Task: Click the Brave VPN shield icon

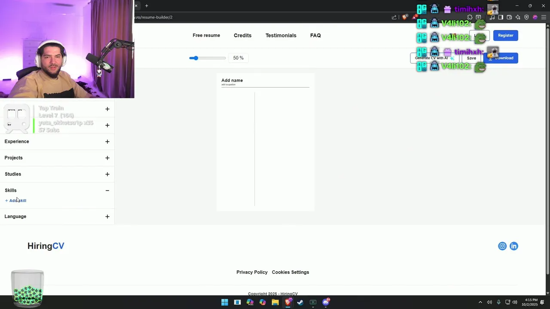Action: (526, 17)
